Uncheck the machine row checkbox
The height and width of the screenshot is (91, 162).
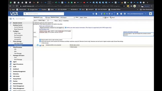[x=40, y=45]
